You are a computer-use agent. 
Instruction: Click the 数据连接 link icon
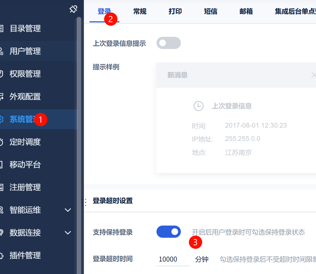(x=1, y=233)
